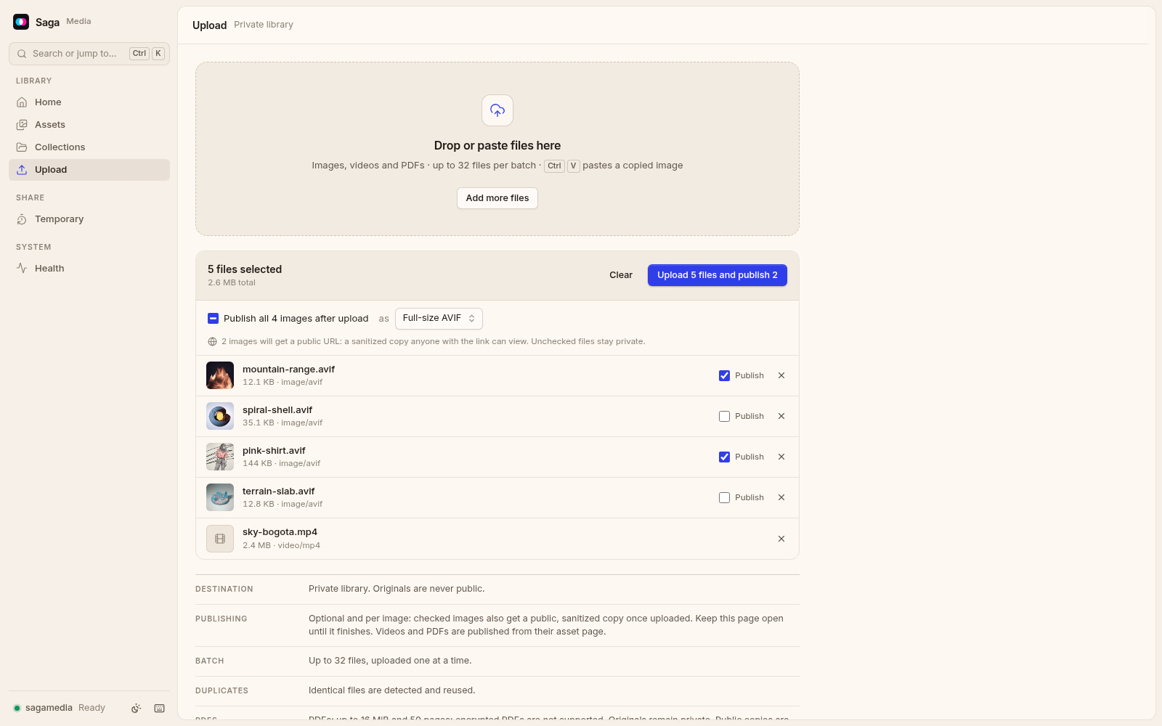
Task: Open the Assets section label
Action: [50, 125]
